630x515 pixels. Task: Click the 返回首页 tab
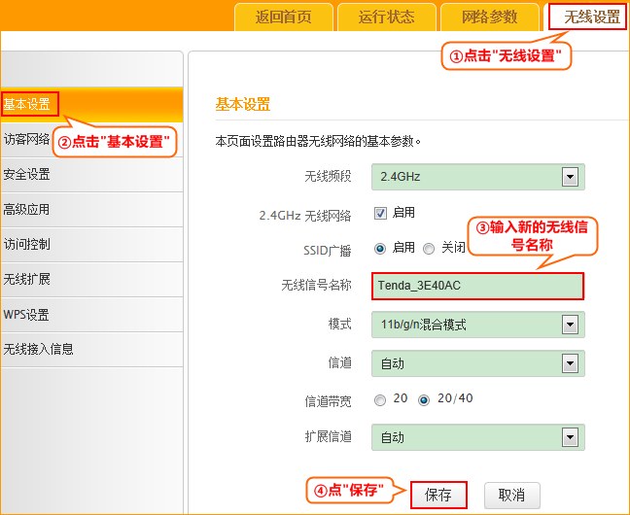[x=283, y=17]
